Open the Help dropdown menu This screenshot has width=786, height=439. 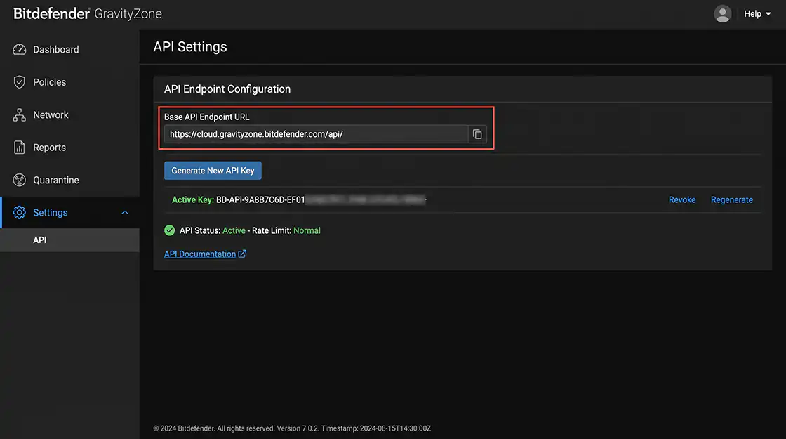757,14
